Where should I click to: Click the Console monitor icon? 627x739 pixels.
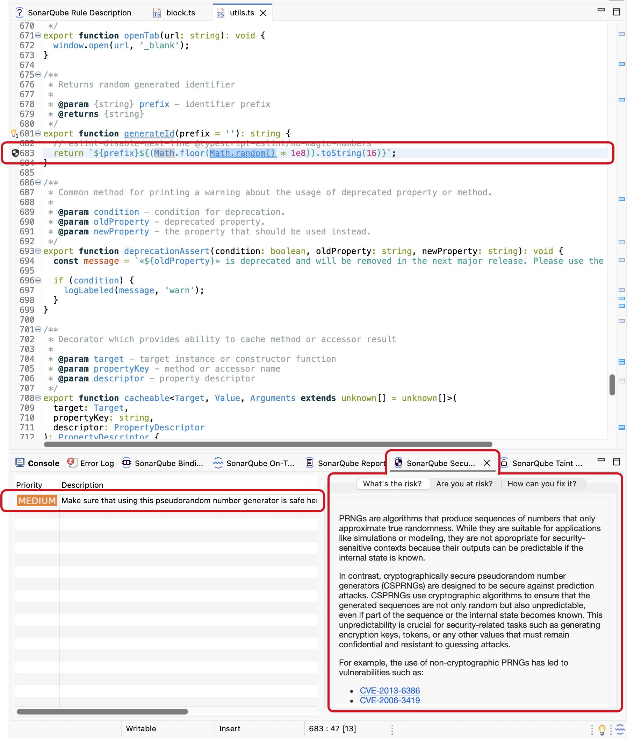point(20,463)
